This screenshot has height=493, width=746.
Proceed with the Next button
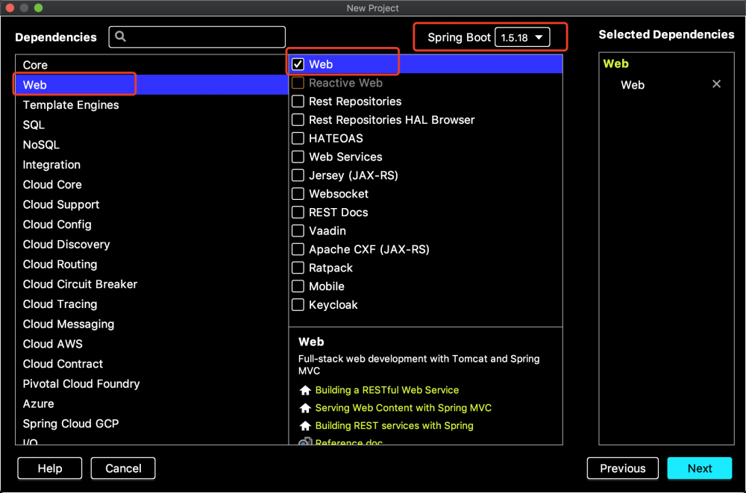pyautogui.click(x=700, y=468)
